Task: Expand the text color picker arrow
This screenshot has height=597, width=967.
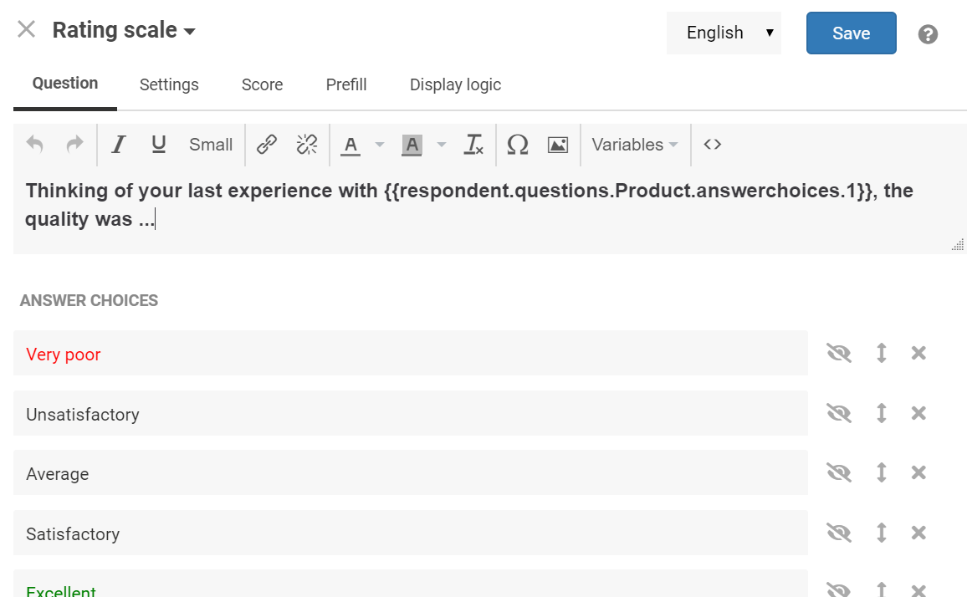Action: tap(380, 145)
